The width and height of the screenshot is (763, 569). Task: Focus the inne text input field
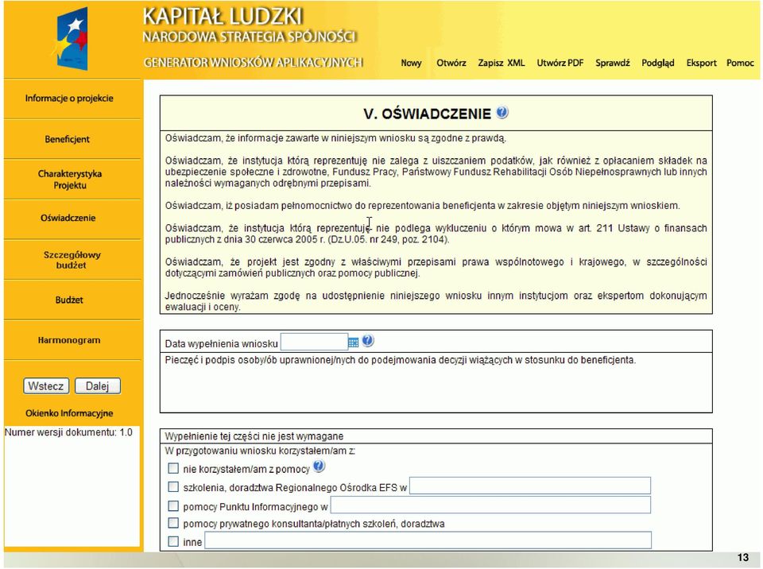[428, 540]
